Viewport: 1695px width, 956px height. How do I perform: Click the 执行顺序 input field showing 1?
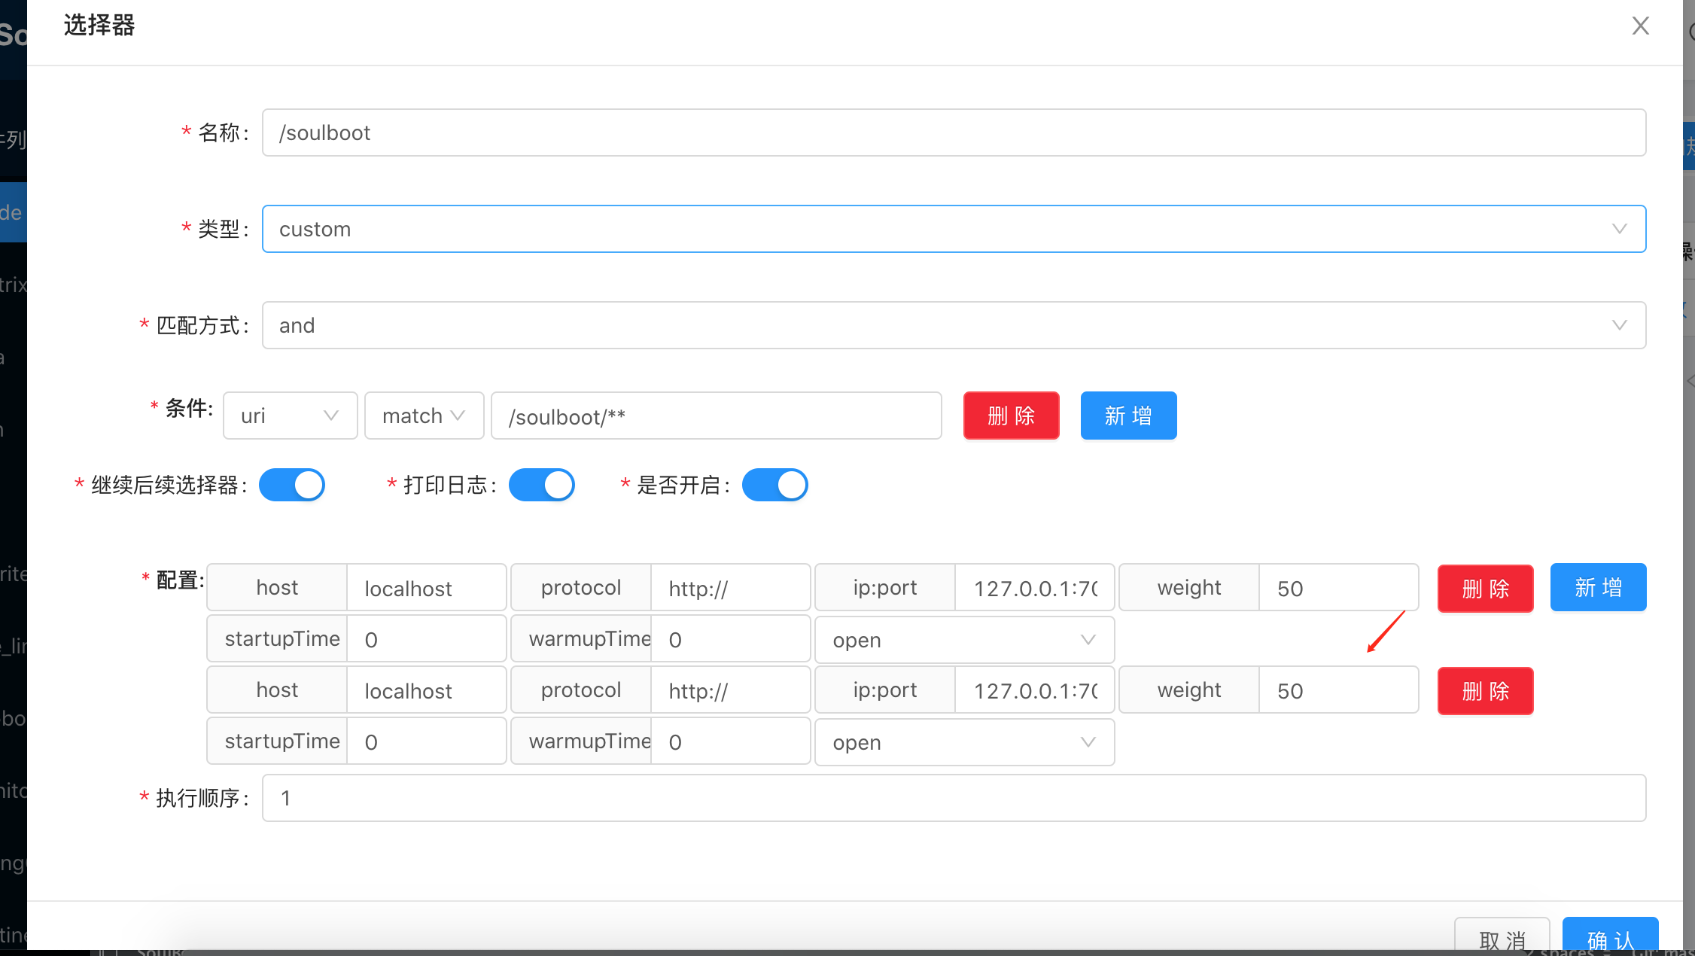(954, 798)
